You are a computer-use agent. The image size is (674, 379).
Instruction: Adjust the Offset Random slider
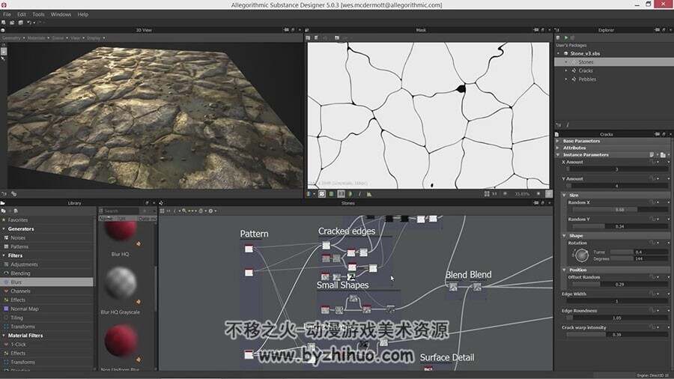tap(619, 285)
